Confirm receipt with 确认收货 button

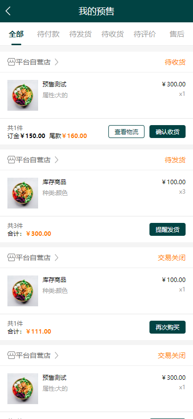(x=167, y=132)
